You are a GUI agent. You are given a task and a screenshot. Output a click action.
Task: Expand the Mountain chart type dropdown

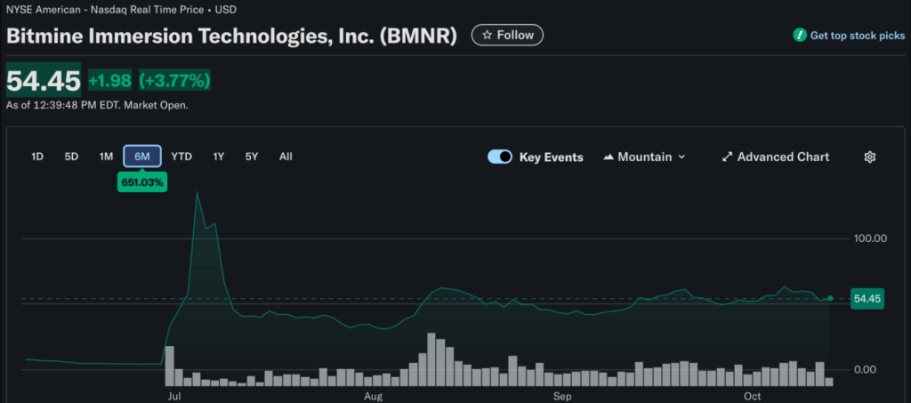(x=681, y=157)
